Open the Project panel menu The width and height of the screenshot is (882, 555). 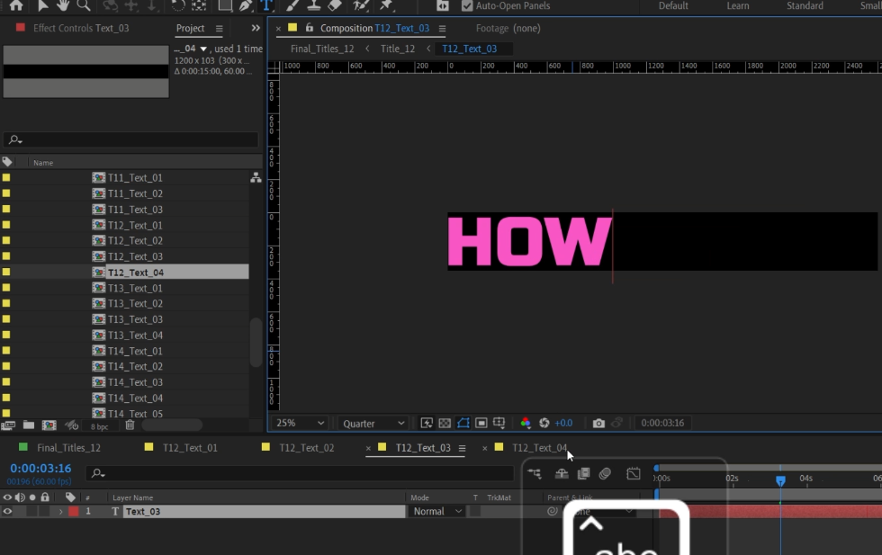[x=220, y=28]
